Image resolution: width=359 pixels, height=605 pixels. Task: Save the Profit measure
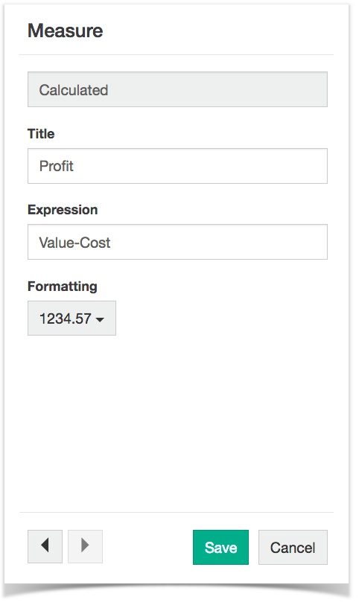(220, 547)
